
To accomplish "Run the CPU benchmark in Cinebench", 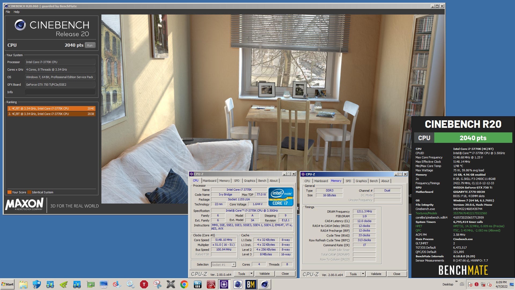I will [90, 45].
